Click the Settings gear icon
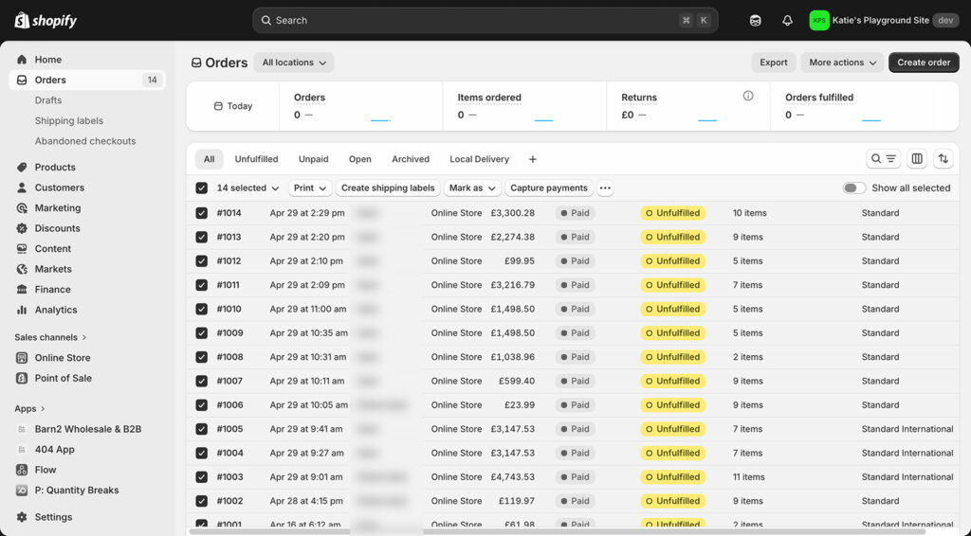971x536 pixels. (23, 517)
